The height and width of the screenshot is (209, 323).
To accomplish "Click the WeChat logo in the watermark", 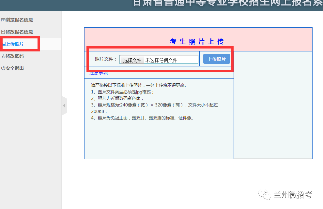I will 265,195.
